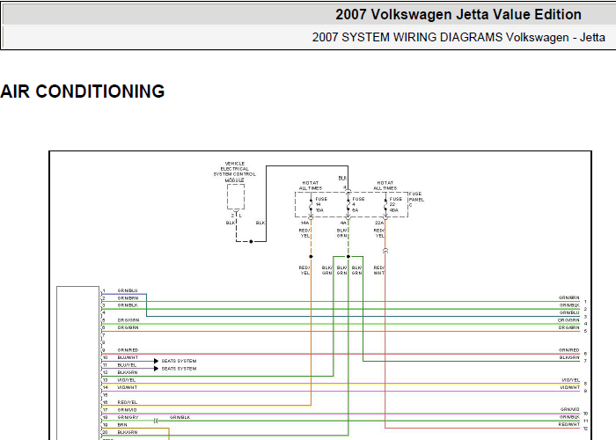The image size is (616, 440).
Task: Select the 2007 Volkswagen Jetta Value Edition title
Action: click(458, 14)
